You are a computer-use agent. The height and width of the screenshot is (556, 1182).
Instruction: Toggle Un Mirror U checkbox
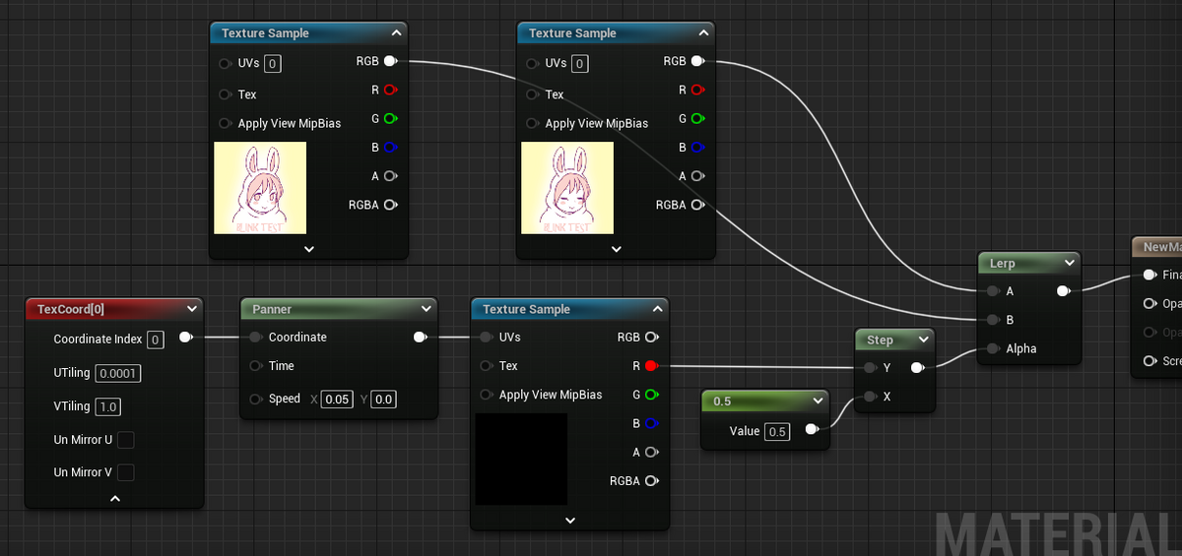pos(125,440)
